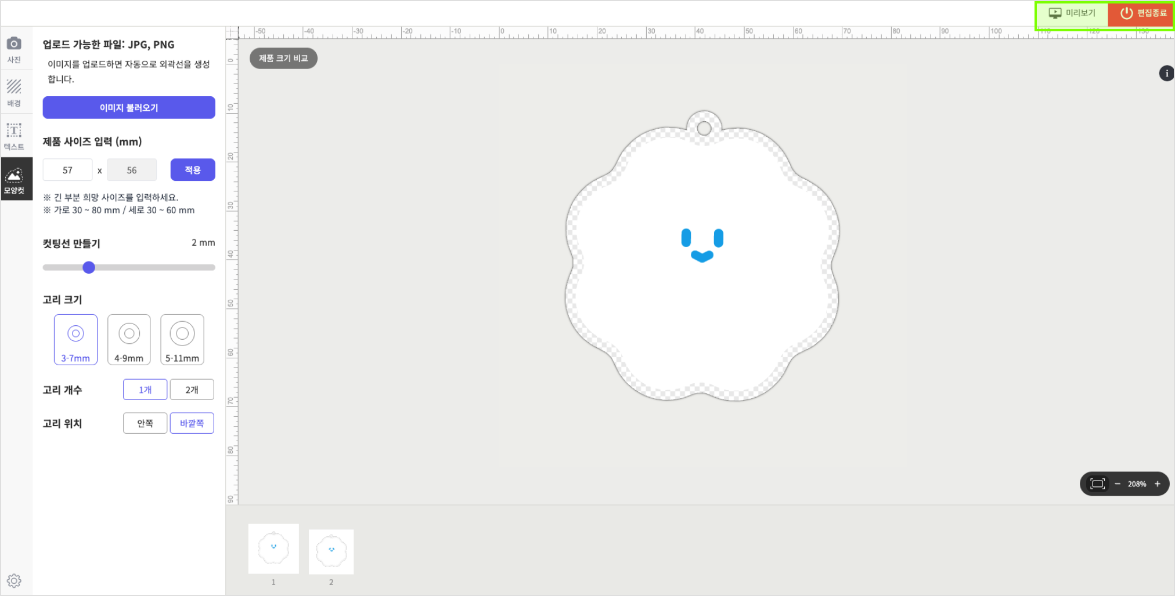Select the 배경 (background) sidebar icon

(x=14, y=93)
